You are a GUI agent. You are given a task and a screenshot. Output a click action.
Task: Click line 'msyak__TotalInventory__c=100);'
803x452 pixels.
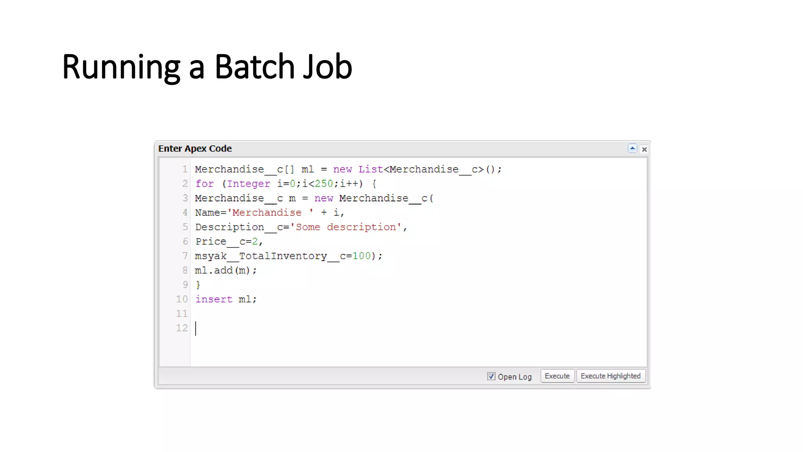pyautogui.click(x=289, y=256)
